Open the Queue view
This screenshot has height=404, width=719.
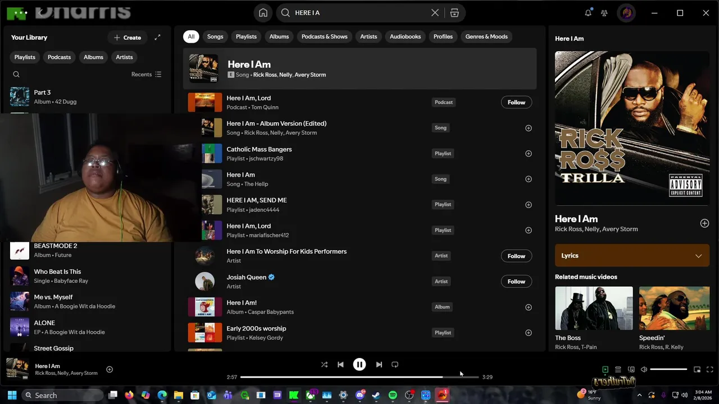pyautogui.click(x=618, y=369)
